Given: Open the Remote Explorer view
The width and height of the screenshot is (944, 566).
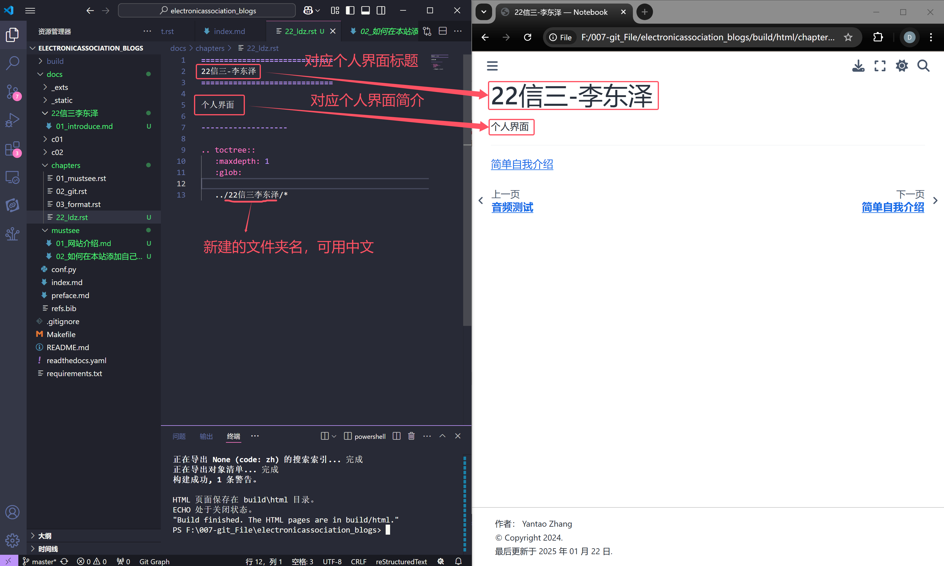Looking at the screenshot, I should 13,177.
